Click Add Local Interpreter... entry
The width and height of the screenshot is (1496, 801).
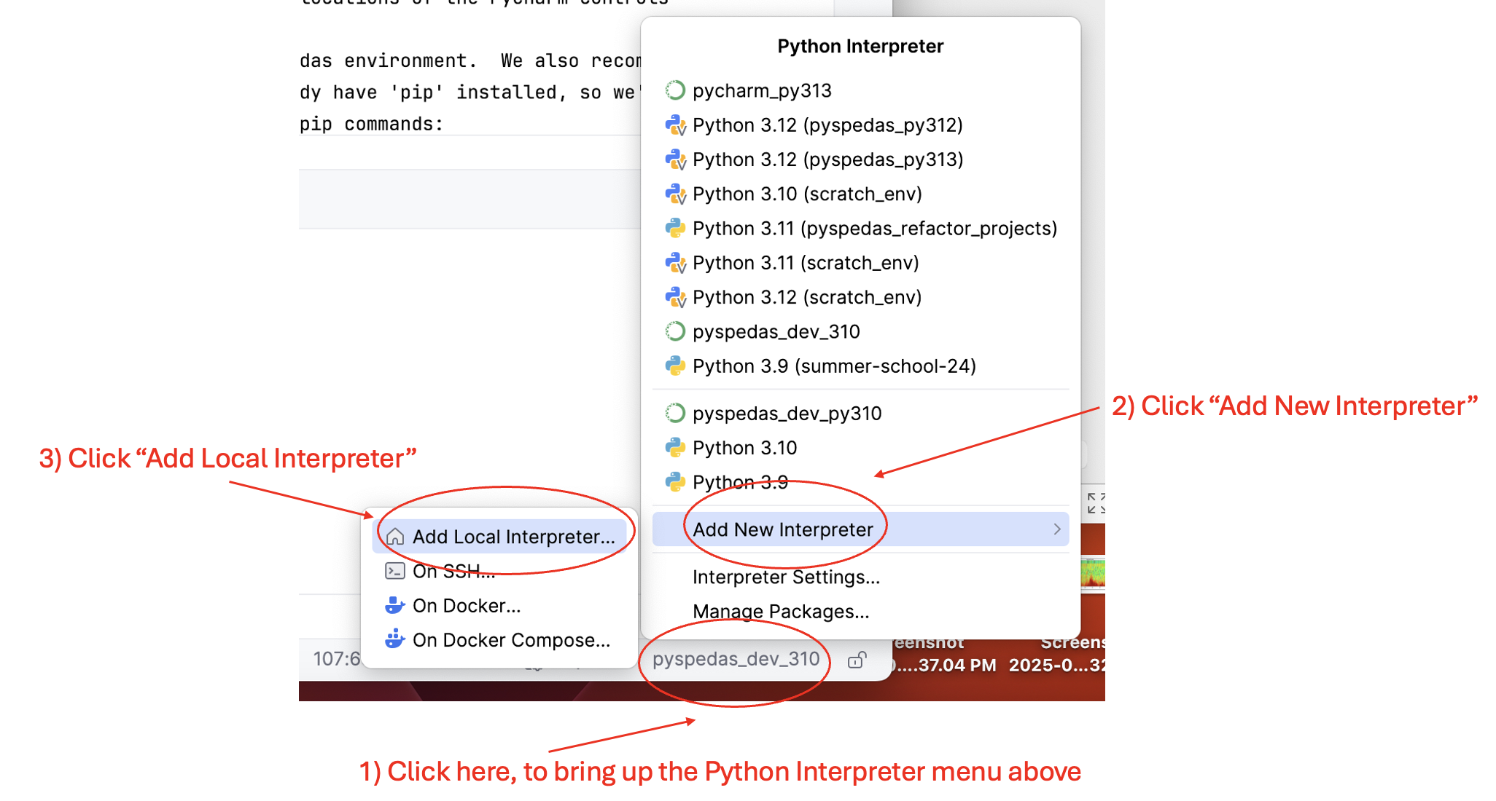click(499, 537)
